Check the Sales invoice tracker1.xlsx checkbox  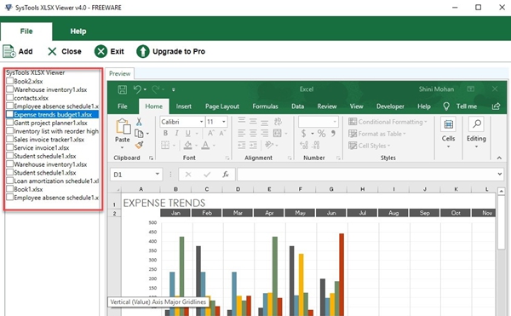pos(9,139)
